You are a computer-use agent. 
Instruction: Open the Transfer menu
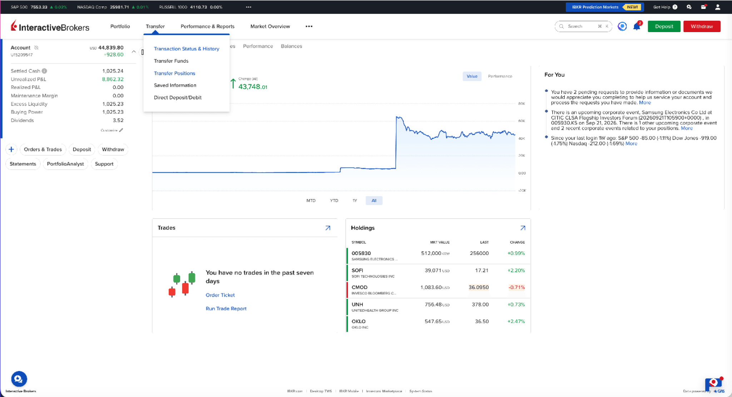[x=155, y=26]
